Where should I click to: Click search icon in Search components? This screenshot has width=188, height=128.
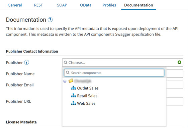point(68,72)
